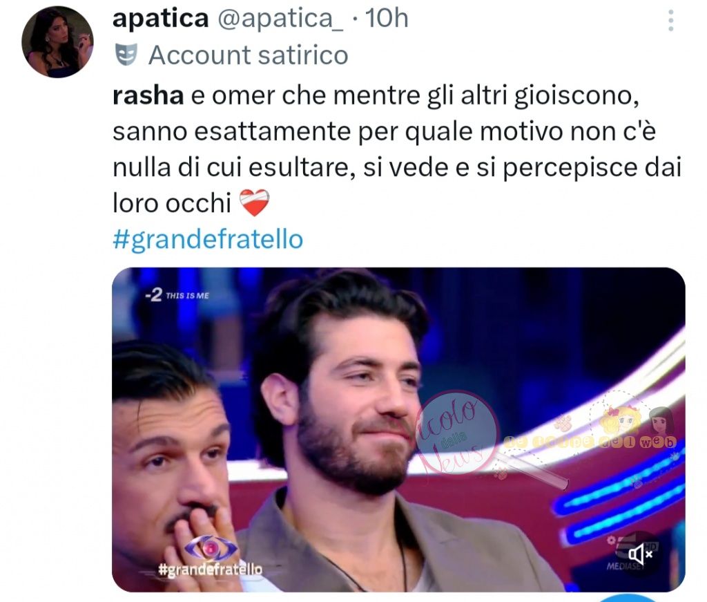Click the satire theater mask icon
Image resolution: width=707 pixels, height=602 pixels.
point(126,55)
